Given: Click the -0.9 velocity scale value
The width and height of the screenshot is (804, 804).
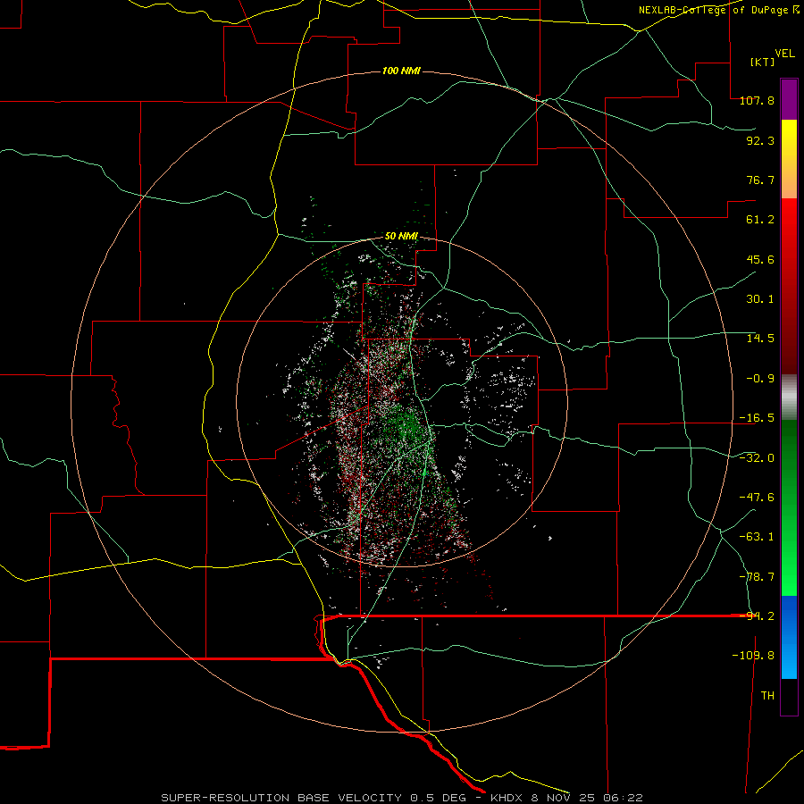Looking at the screenshot, I should pos(760,379).
